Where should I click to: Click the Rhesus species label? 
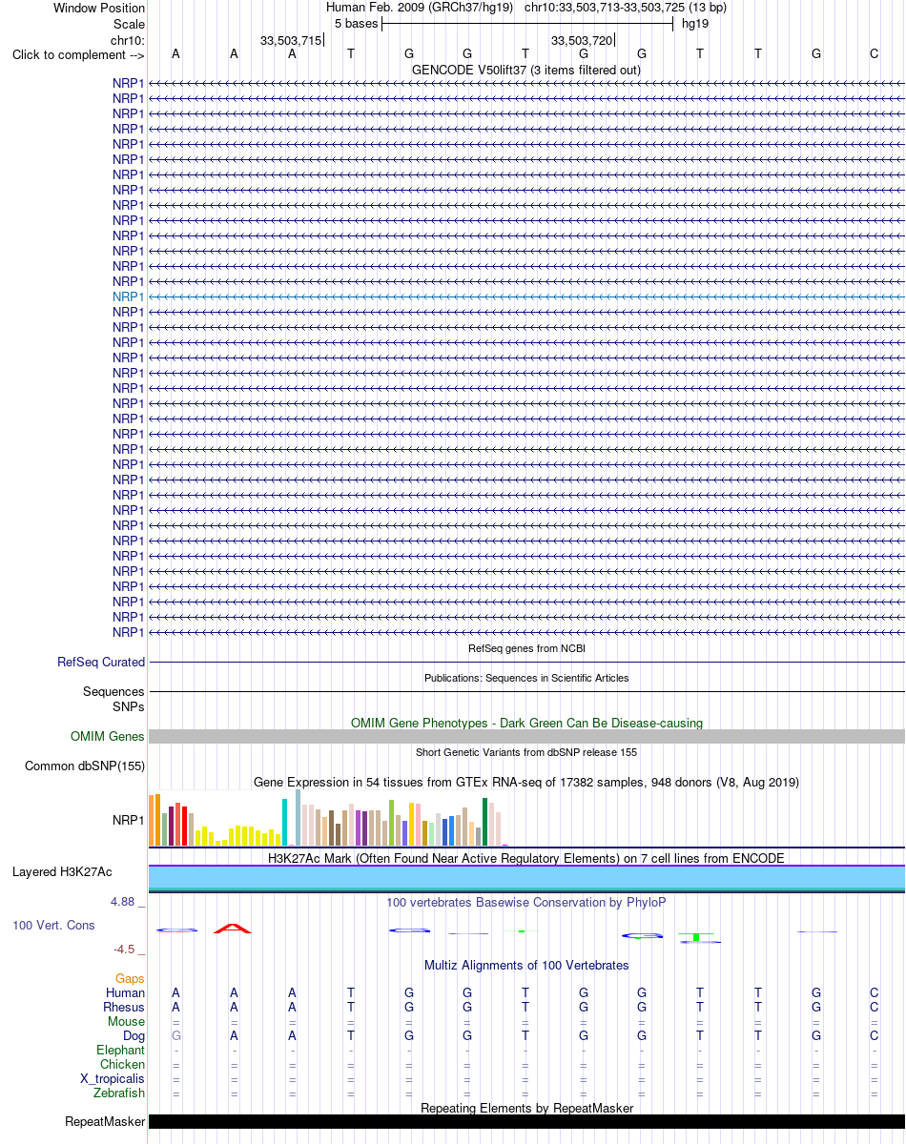pyautogui.click(x=124, y=1007)
